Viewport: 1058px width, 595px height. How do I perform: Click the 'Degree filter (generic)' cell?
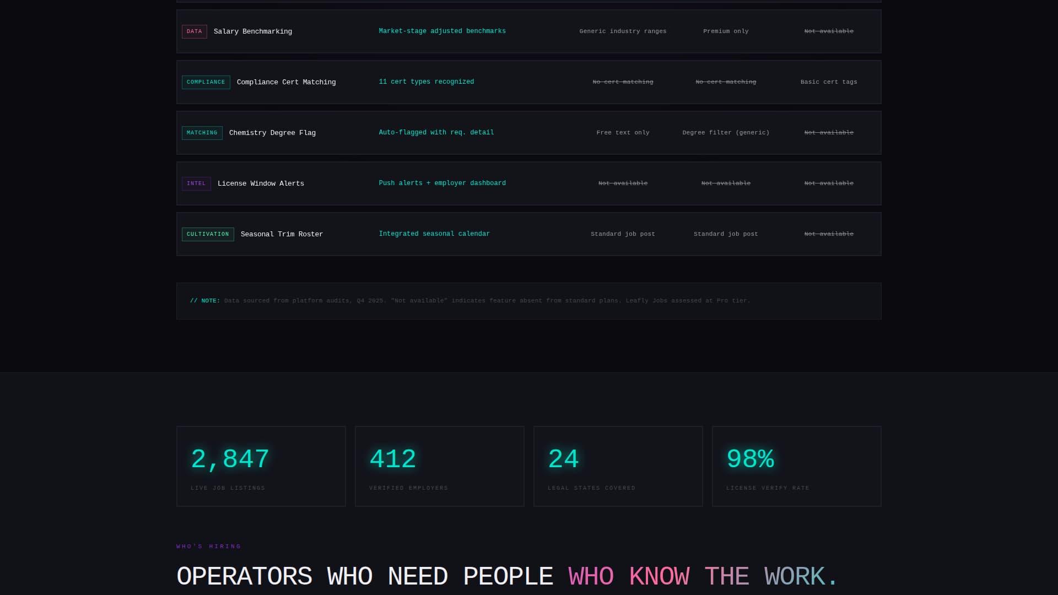click(x=726, y=133)
